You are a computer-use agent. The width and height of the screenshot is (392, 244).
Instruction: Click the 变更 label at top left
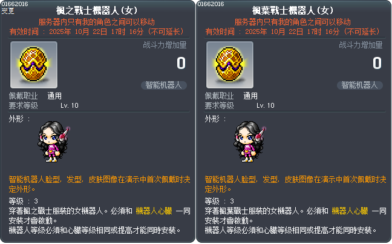point(8,11)
